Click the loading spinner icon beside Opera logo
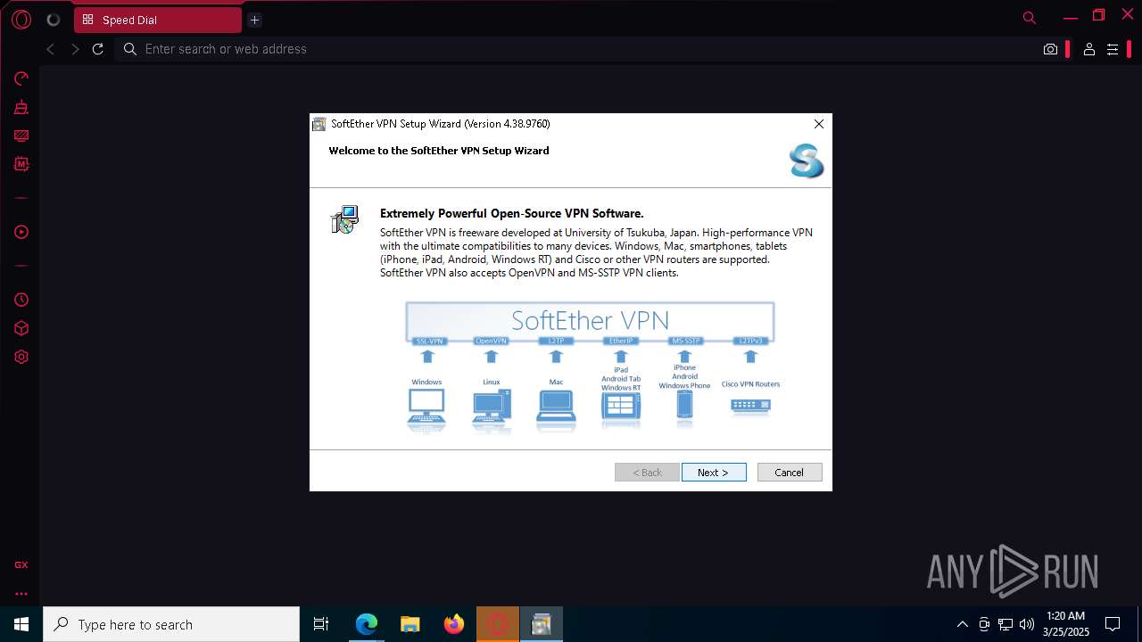The height and width of the screenshot is (642, 1142). pos(53,20)
